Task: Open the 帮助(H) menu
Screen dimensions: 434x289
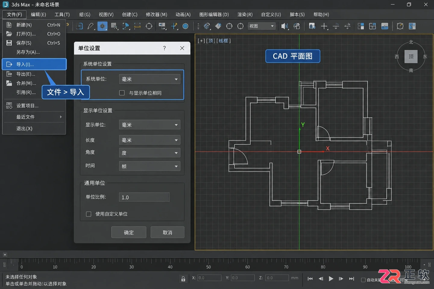Action: tap(321, 14)
